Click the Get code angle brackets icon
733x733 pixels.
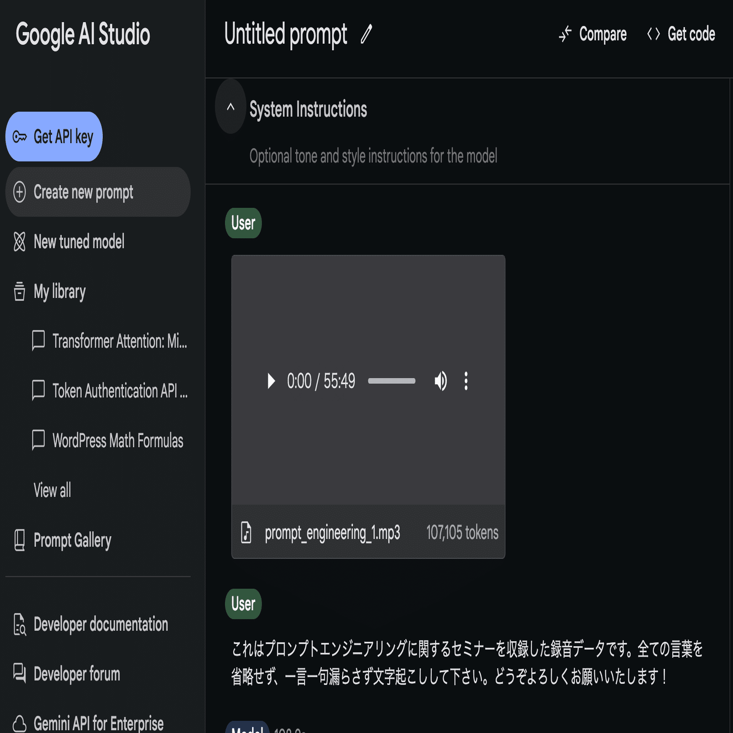[x=653, y=34]
